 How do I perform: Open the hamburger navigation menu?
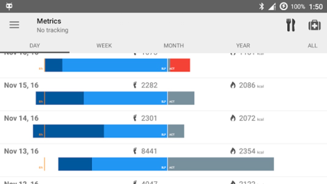(14, 25)
